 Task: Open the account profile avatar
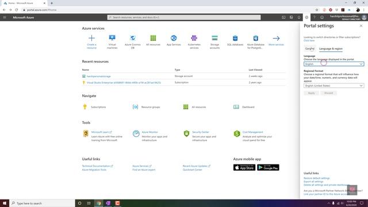pyautogui.click(x=364, y=17)
